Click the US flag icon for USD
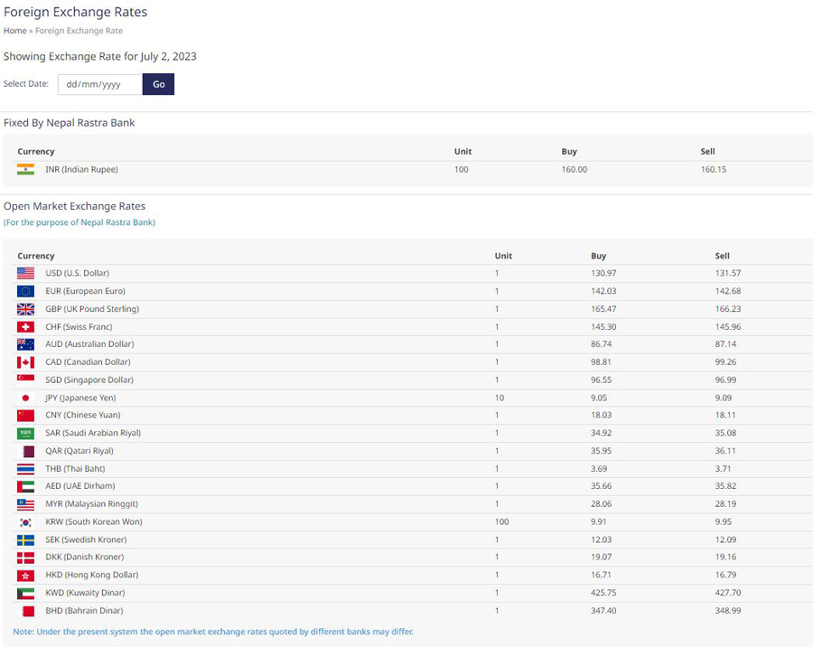The width and height of the screenshot is (813, 647). point(25,273)
